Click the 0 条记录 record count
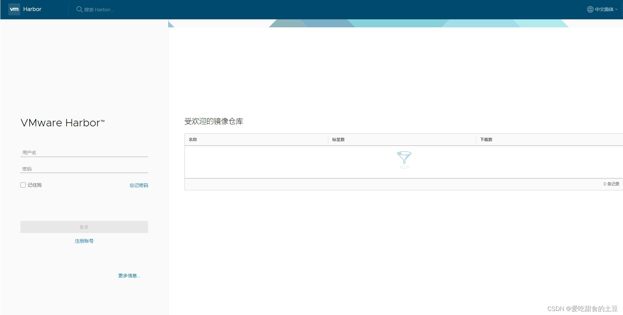 point(611,184)
